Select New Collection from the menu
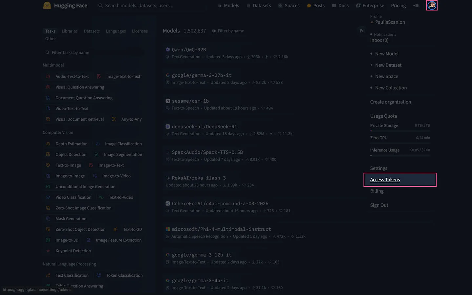This screenshot has height=295, width=472. (x=388, y=88)
